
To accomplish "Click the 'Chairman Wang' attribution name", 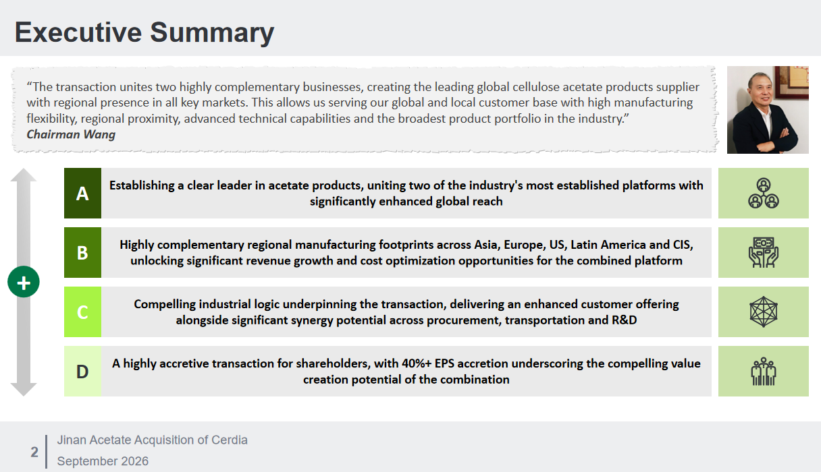I will (x=71, y=134).
